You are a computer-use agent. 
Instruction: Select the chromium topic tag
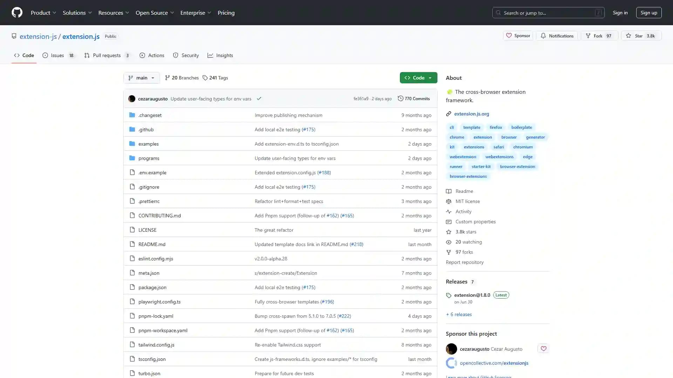tap(523, 147)
